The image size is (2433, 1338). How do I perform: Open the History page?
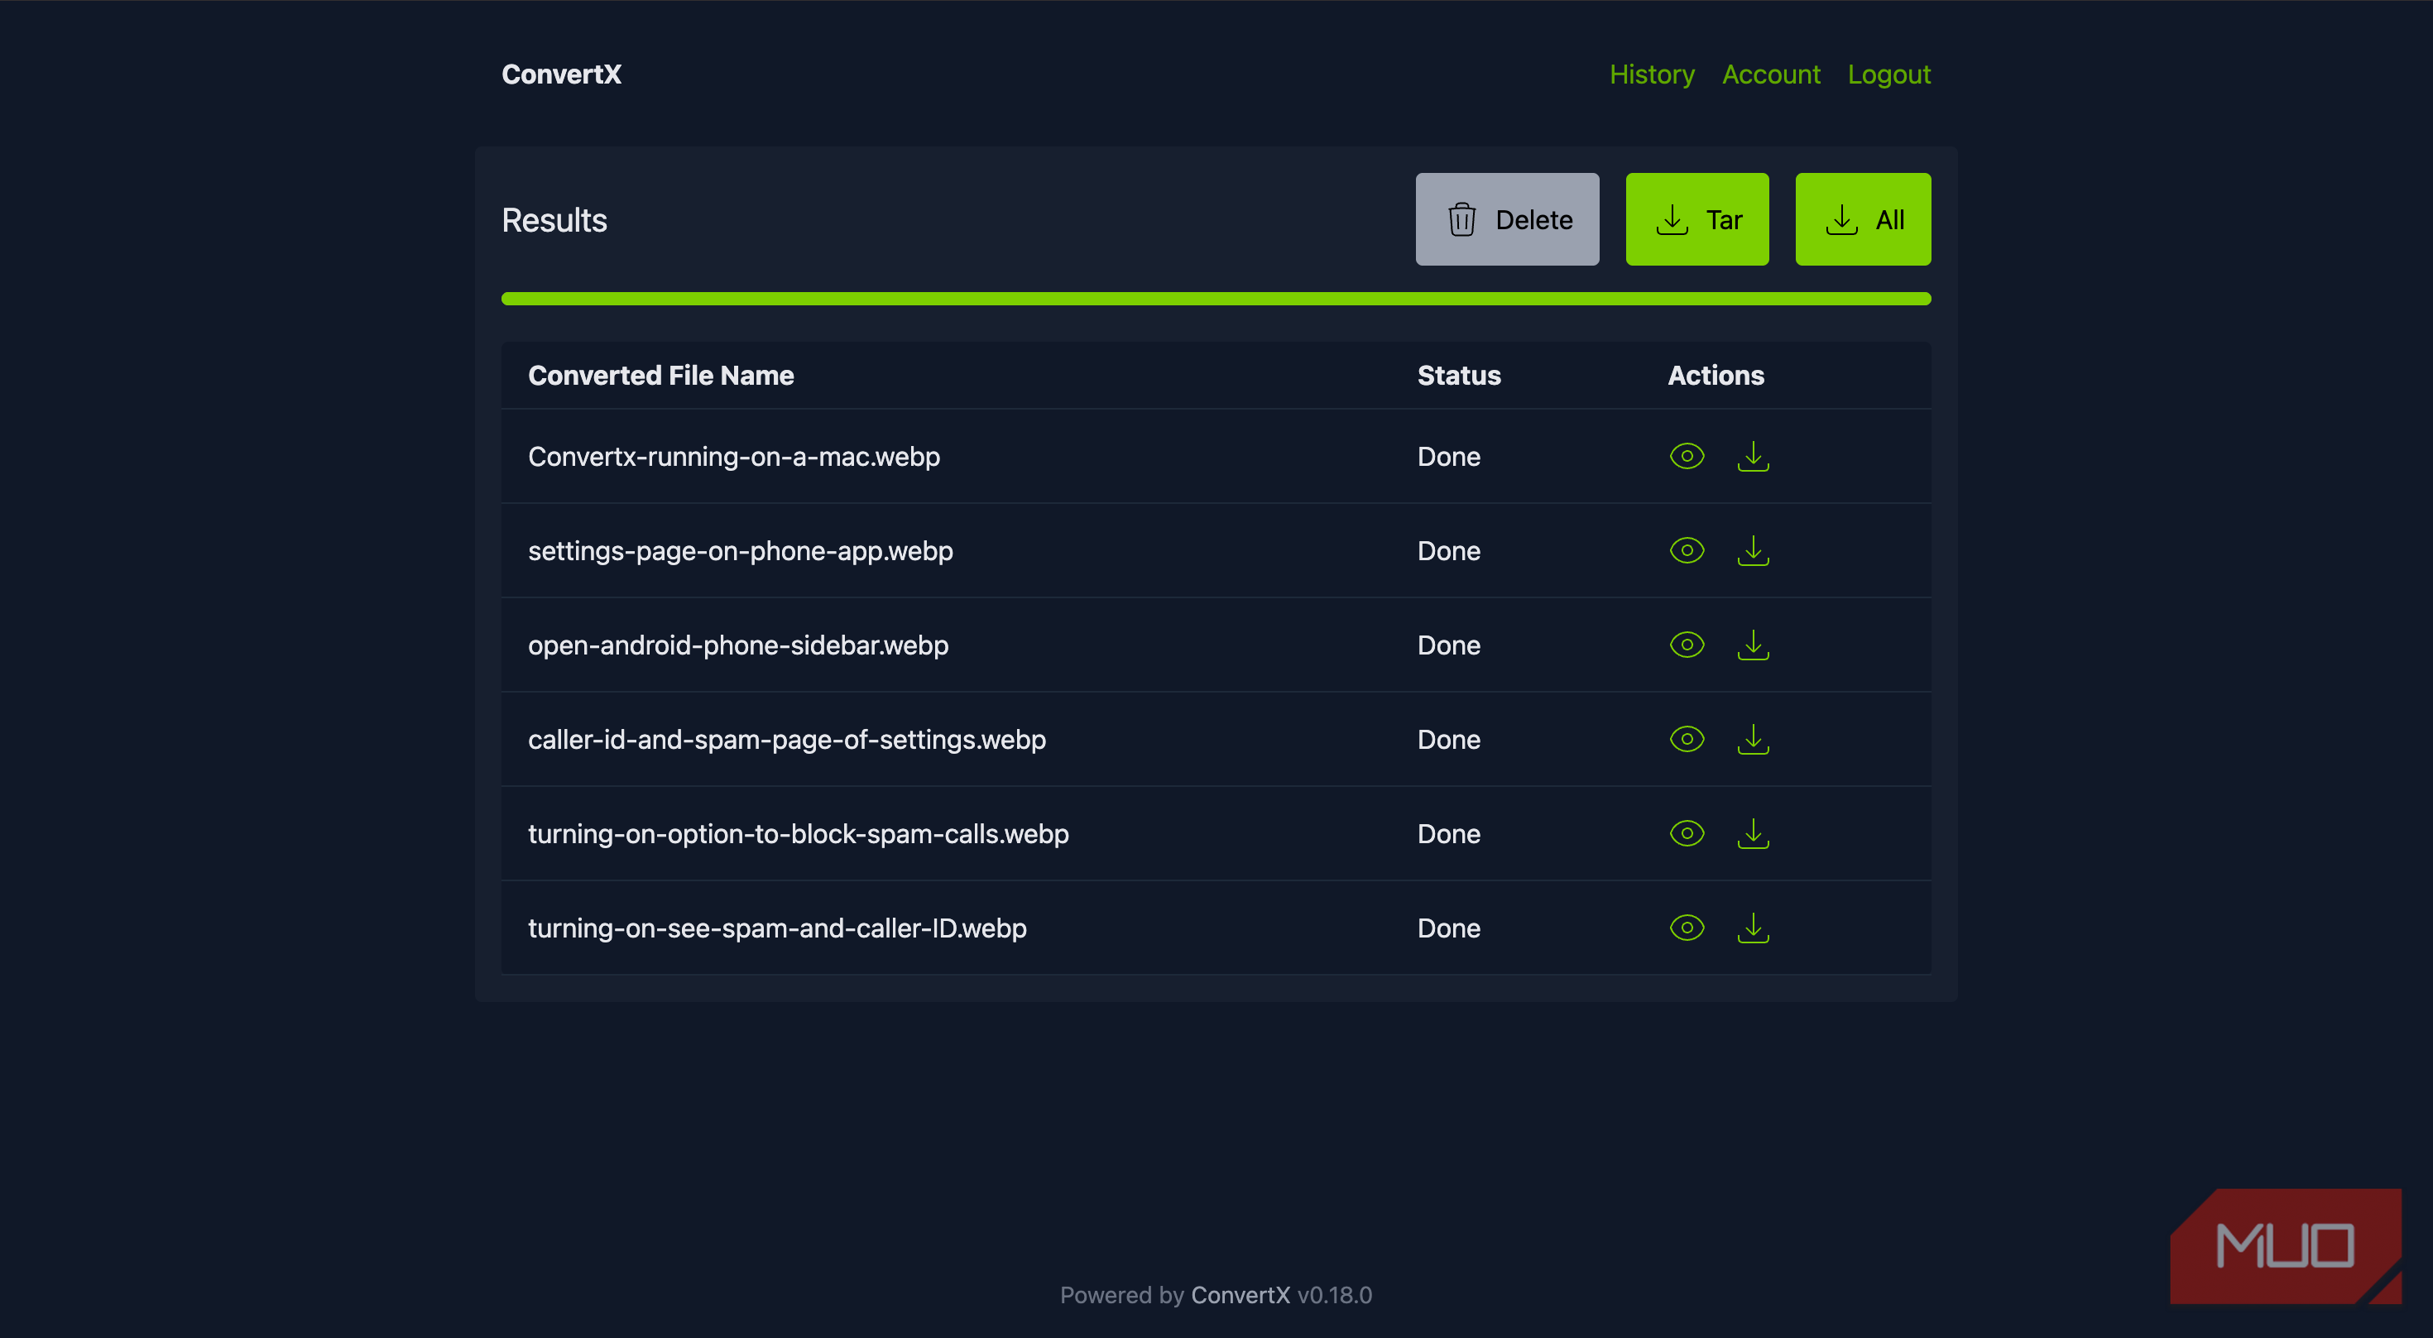(x=1652, y=74)
